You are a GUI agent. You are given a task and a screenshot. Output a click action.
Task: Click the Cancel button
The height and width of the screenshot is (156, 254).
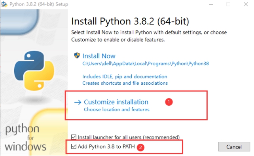[x=234, y=147]
